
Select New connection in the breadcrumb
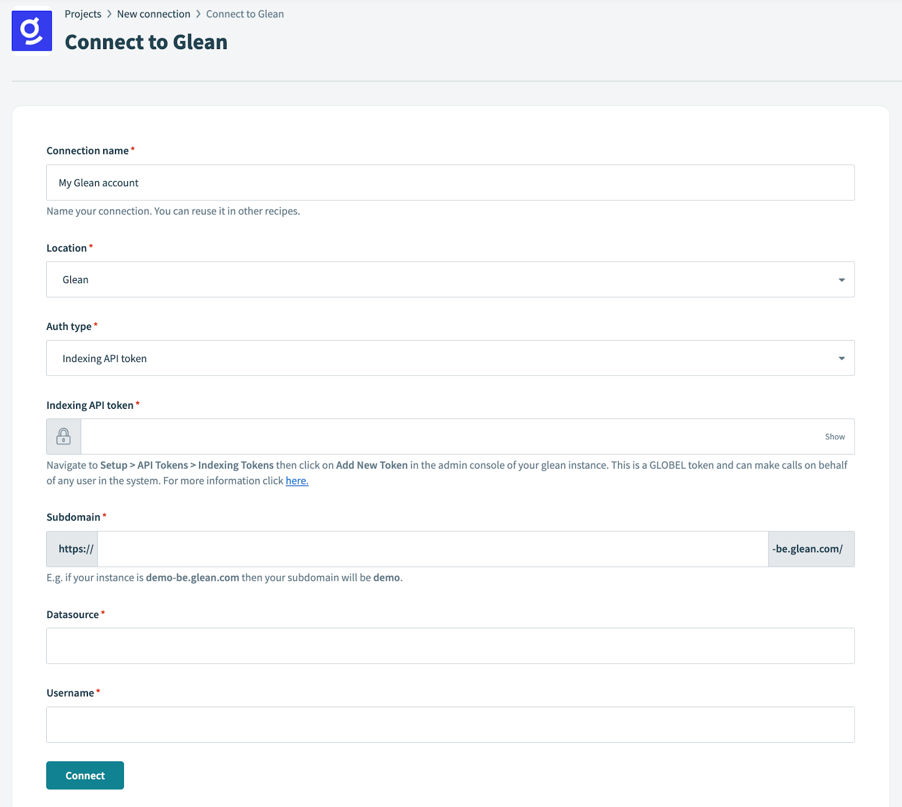(x=154, y=14)
